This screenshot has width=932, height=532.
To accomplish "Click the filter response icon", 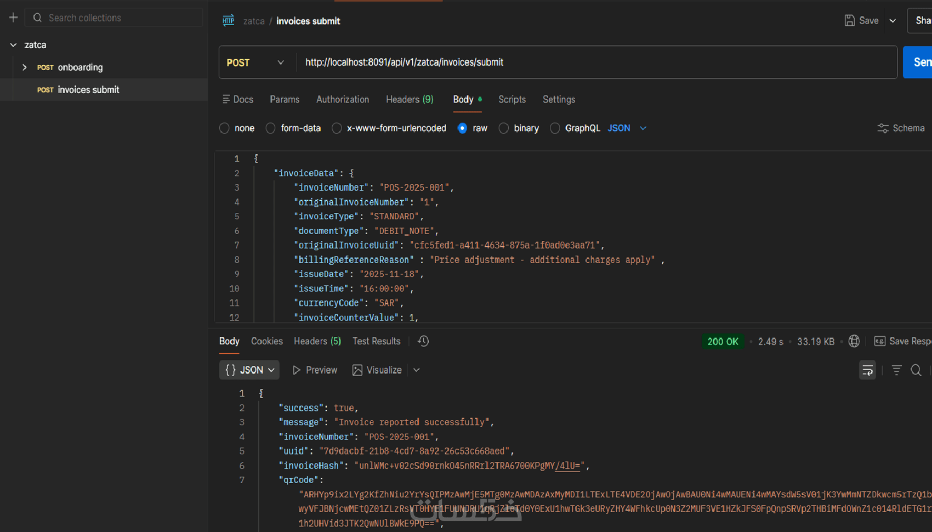I will point(896,370).
